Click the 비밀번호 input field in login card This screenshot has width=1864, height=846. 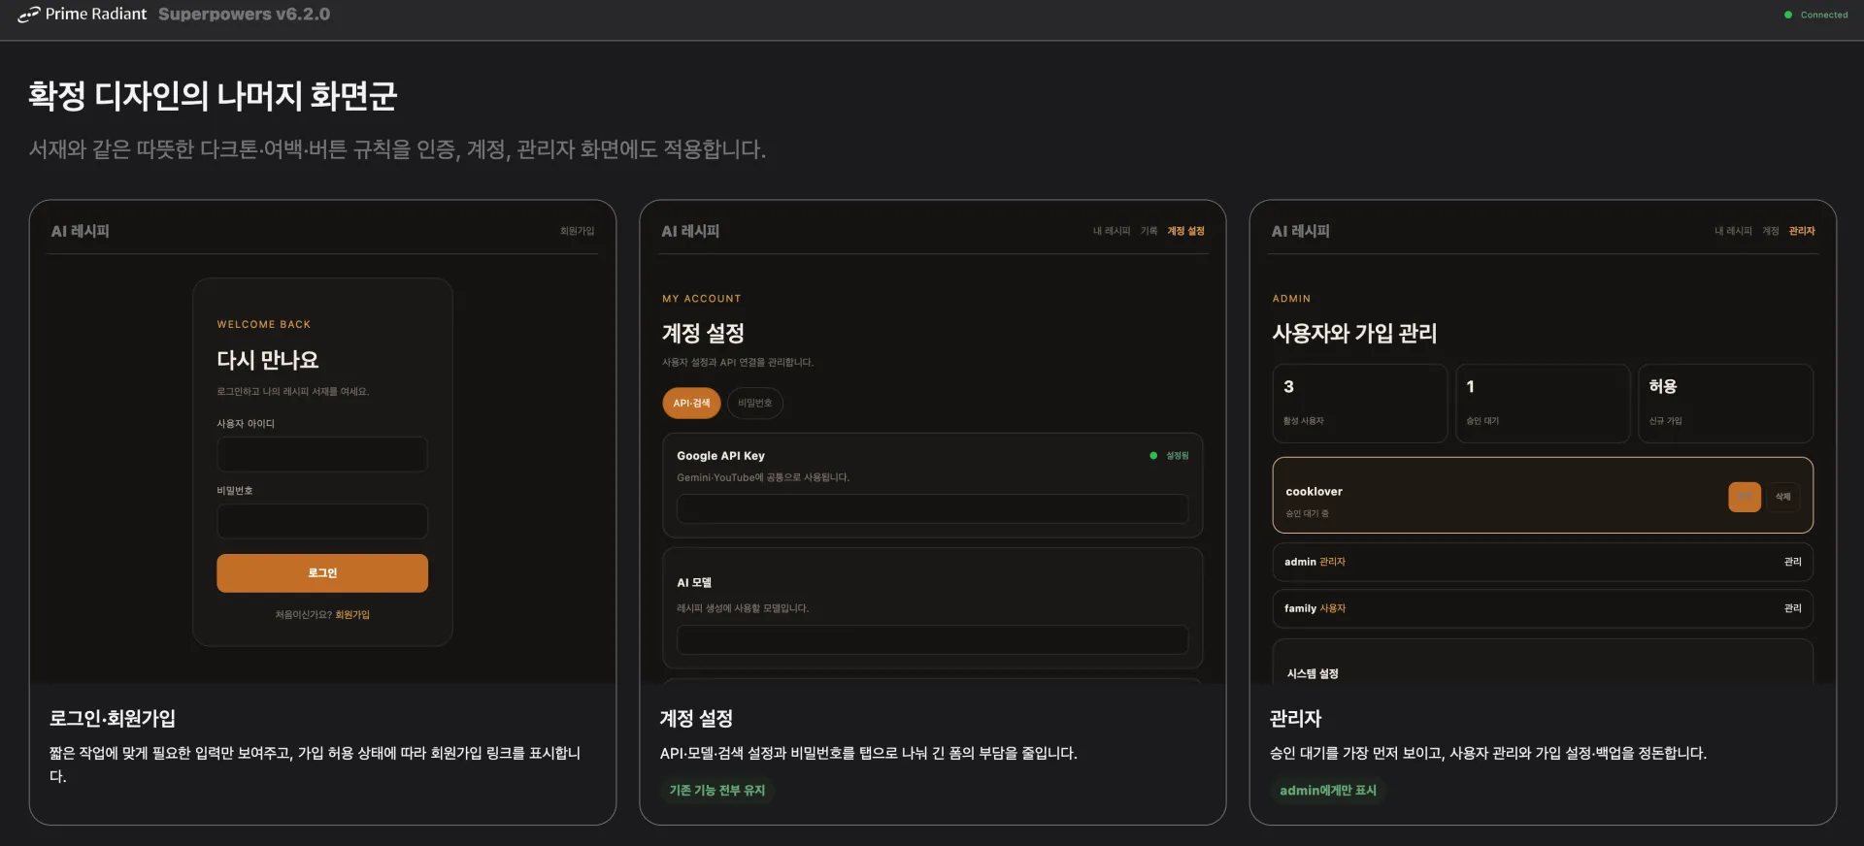point(322,521)
